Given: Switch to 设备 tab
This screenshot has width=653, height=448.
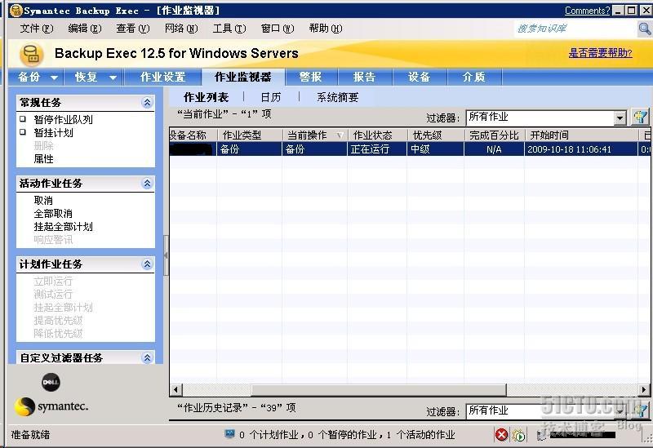Looking at the screenshot, I should [x=419, y=77].
